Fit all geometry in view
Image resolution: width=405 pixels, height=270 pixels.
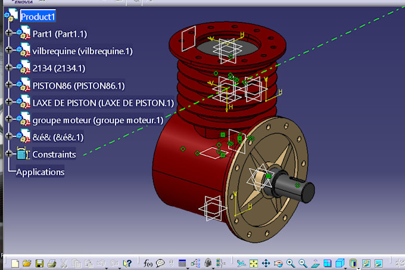tap(254, 263)
